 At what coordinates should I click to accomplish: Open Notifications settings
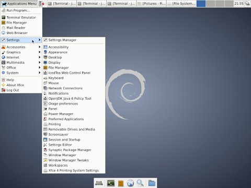(x=74, y=93)
